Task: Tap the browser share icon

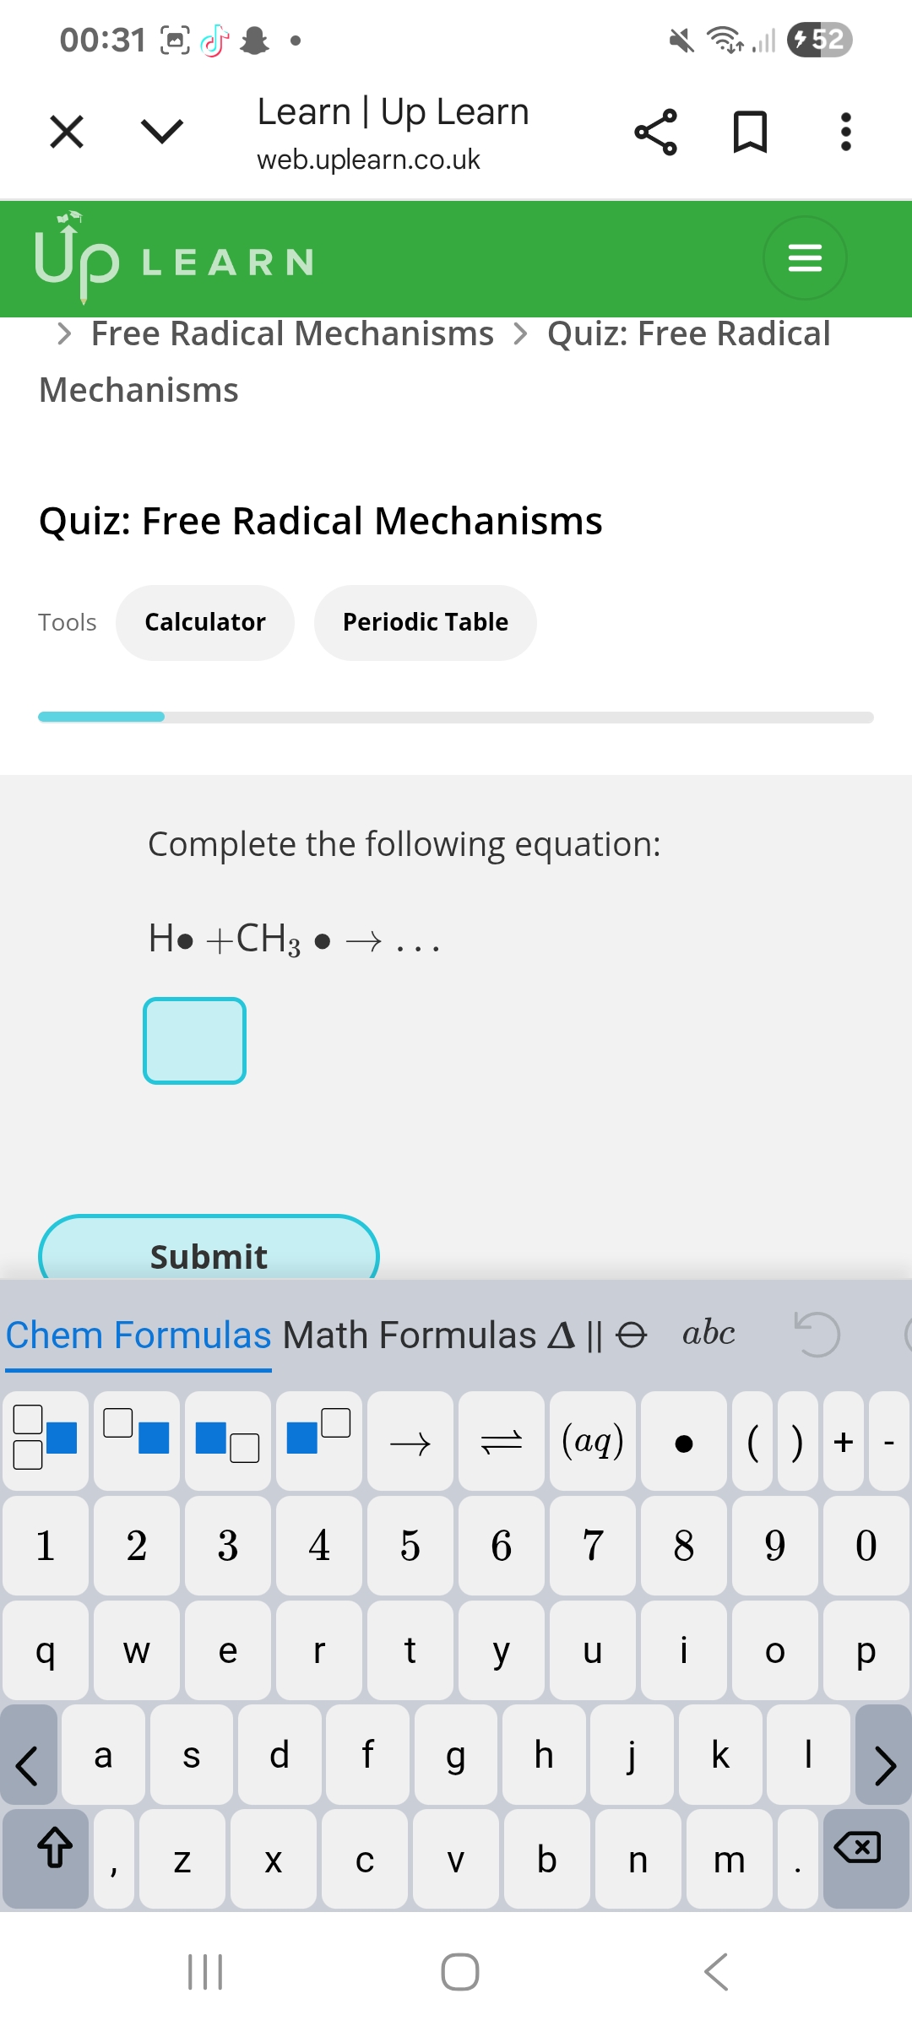Action: [655, 133]
